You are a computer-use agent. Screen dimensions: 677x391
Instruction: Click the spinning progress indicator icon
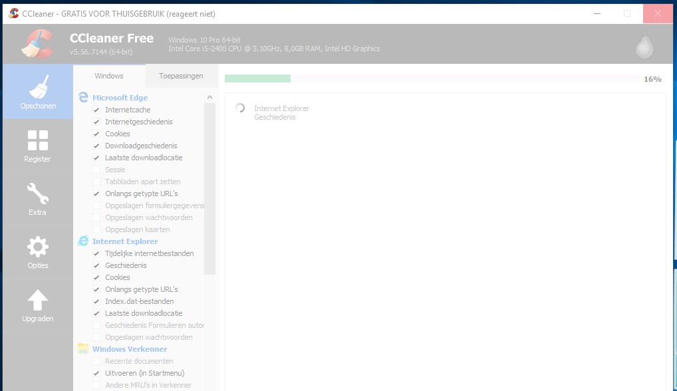tap(240, 108)
